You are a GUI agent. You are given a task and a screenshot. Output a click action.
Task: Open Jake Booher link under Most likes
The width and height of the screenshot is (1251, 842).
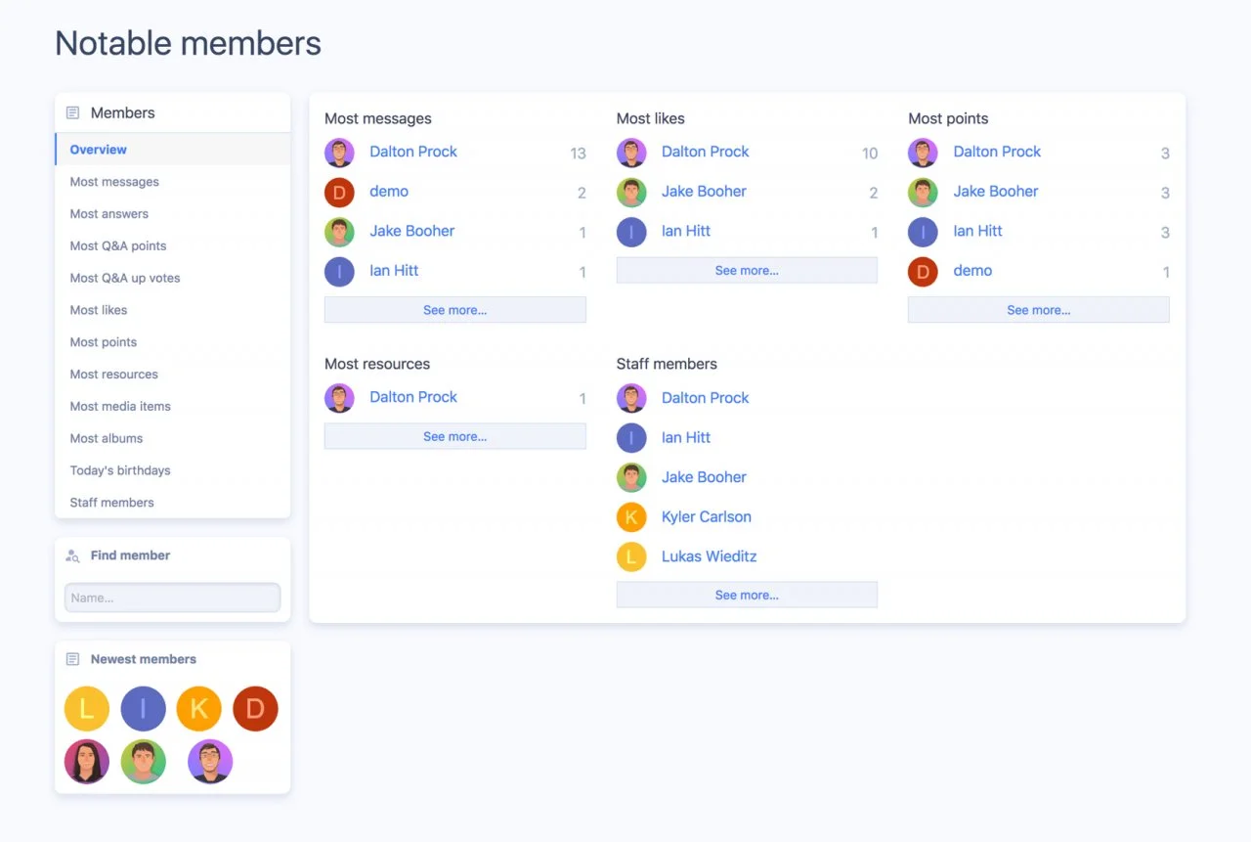point(704,192)
